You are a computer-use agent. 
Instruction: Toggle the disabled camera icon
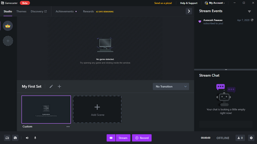coord(15,138)
